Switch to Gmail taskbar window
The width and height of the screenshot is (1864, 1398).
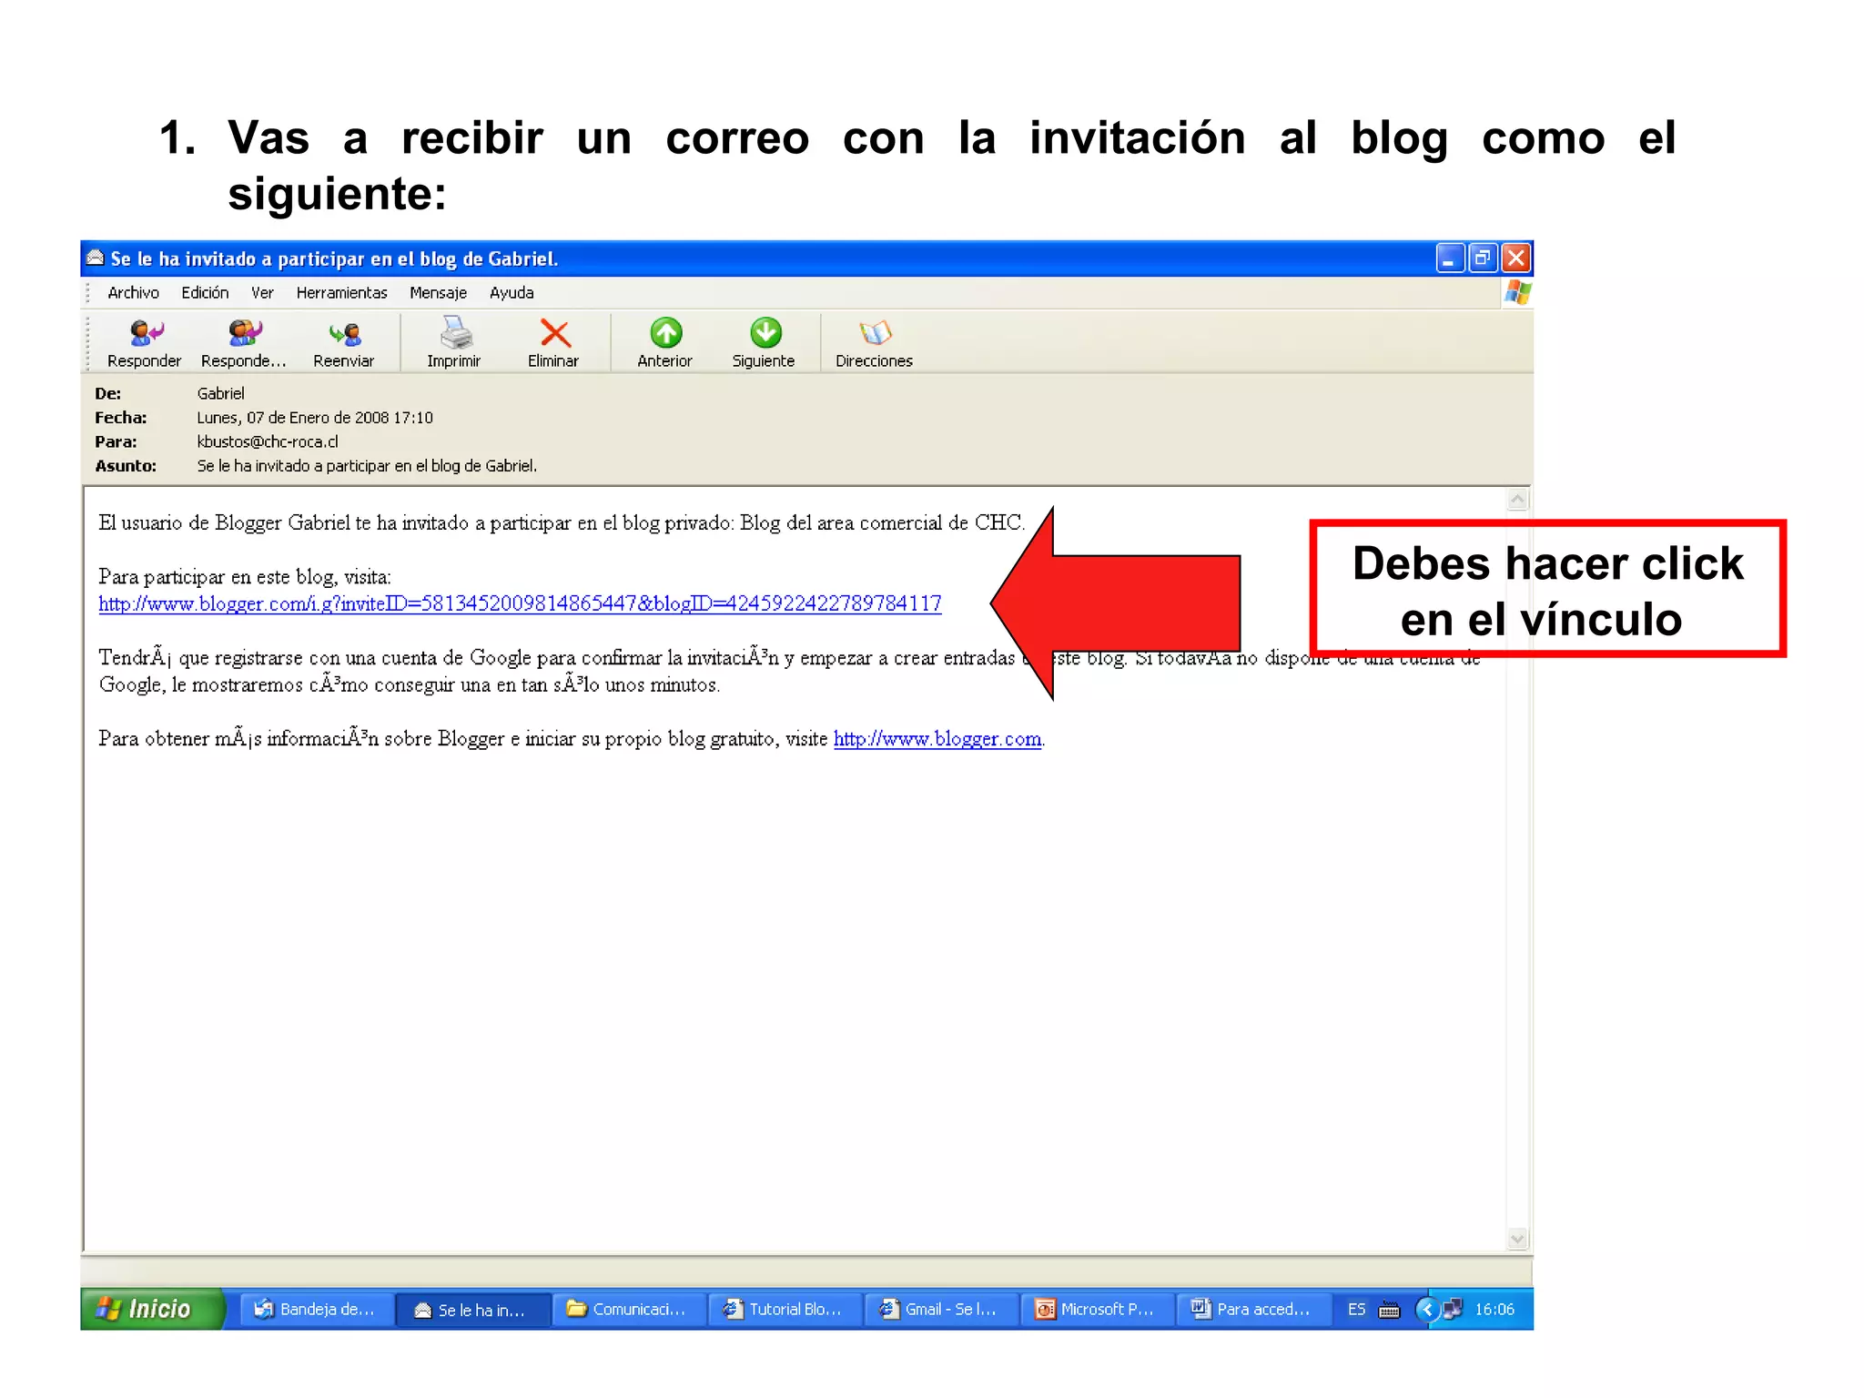coord(939,1310)
